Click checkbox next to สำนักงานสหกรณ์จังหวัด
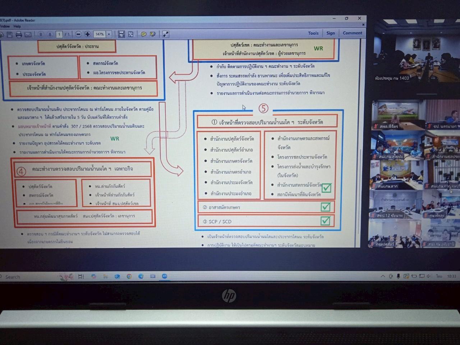This screenshot has height=345, width=460. coord(326,188)
